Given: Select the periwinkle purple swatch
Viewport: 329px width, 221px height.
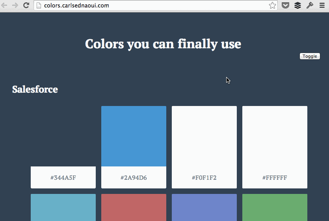Looking at the screenshot, I should 204,207.
